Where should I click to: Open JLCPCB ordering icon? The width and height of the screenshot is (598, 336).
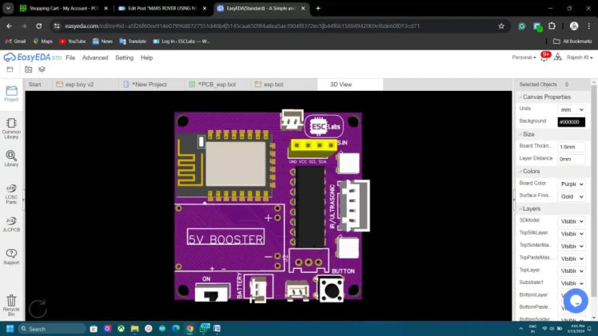click(x=11, y=223)
